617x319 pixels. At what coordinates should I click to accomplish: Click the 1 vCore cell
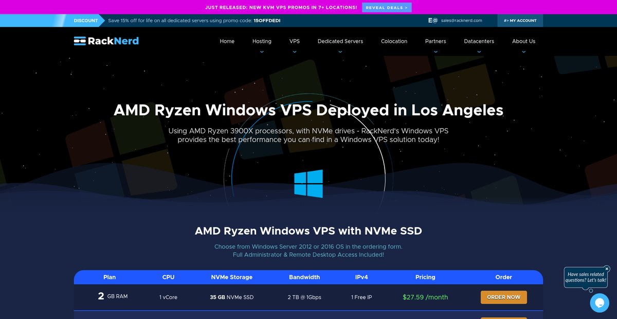coord(168,297)
